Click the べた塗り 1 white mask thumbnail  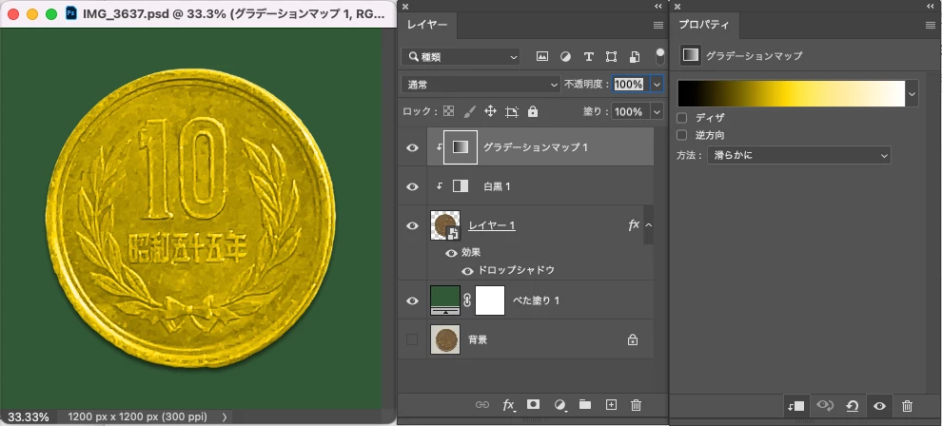click(x=490, y=300)
